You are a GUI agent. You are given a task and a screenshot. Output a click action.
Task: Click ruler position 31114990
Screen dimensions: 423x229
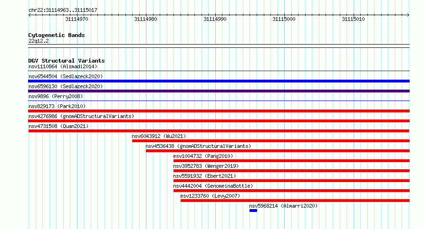pos(215,19)
